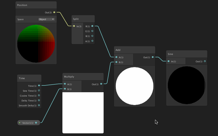Click the Split node In(3) input port

[74, 26]
